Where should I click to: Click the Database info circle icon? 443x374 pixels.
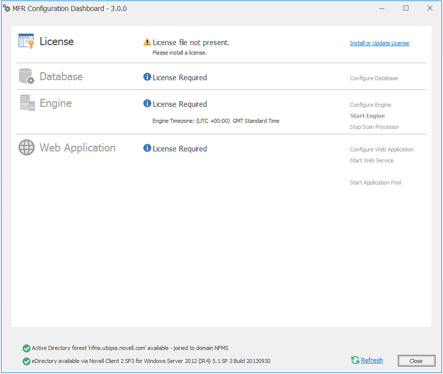coord(147,77)
